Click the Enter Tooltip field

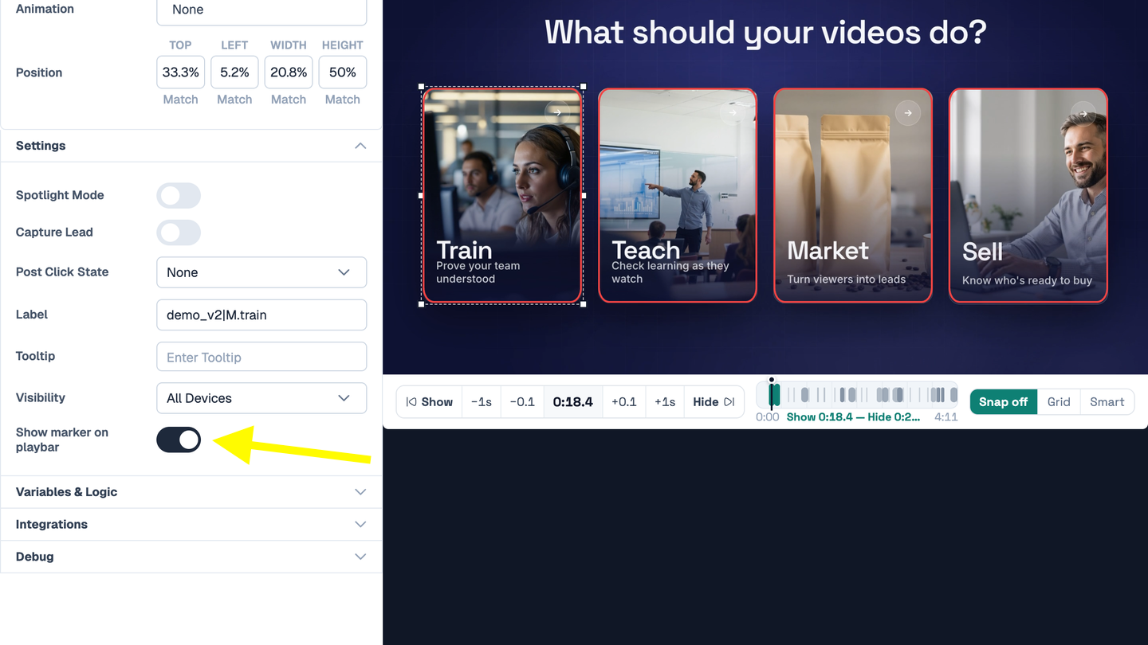(x=261, y=357)
